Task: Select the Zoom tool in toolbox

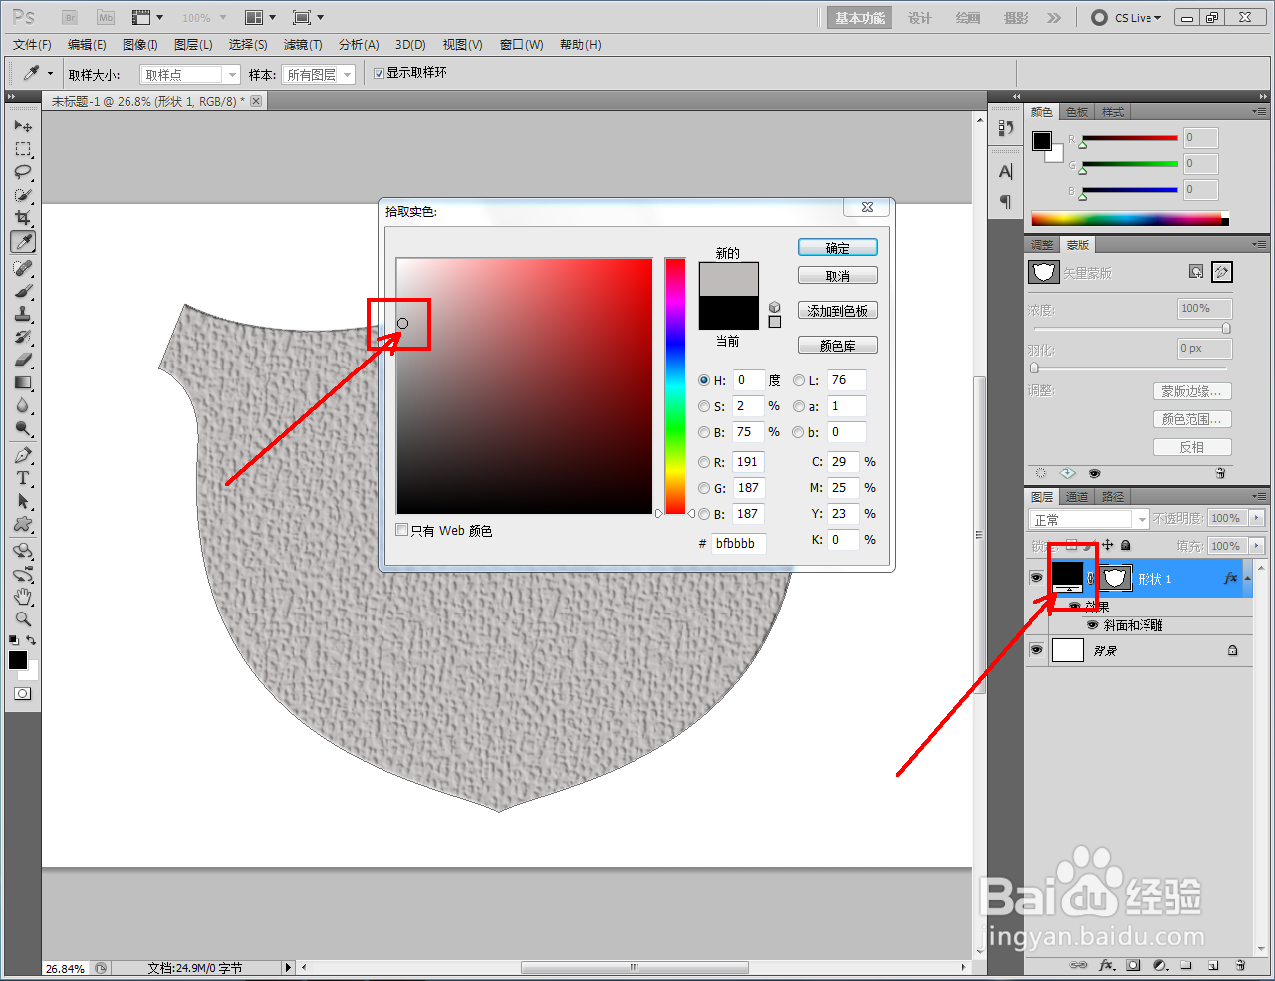Action: pos(23,619)
